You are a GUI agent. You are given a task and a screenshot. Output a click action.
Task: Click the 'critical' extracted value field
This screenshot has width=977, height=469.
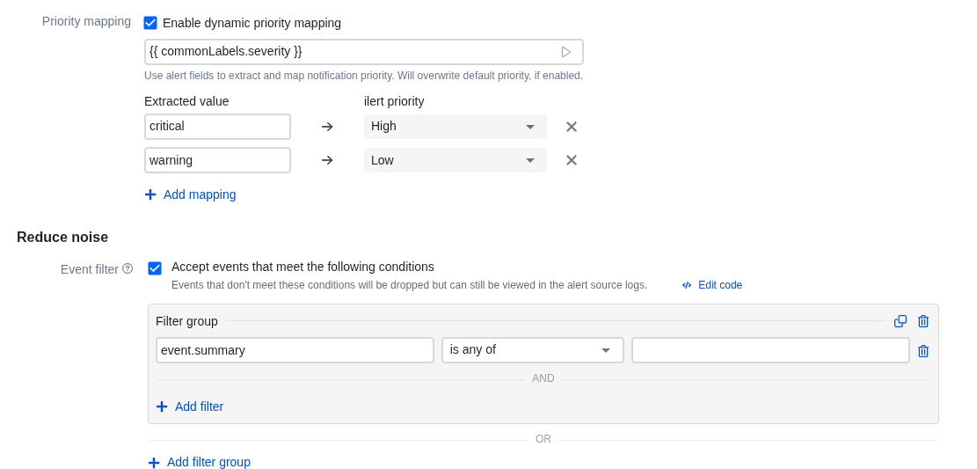click(x=217, y=127)
